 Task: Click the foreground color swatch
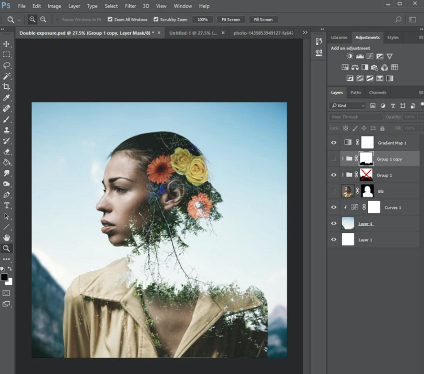pyautogui.click(x=4, y=278)
